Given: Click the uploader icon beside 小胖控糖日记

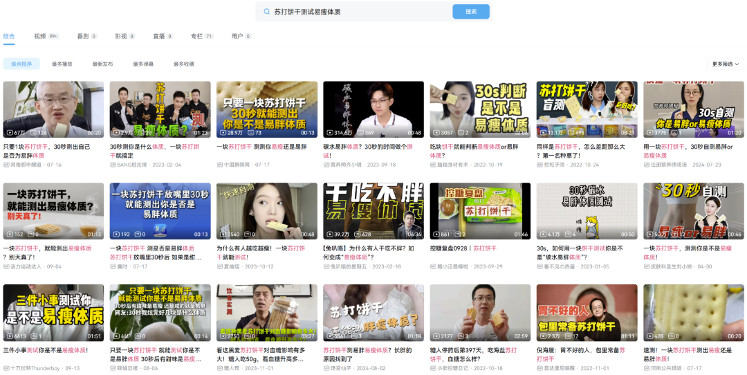Looking at the screenshot, I should click(x=432, y=368).
